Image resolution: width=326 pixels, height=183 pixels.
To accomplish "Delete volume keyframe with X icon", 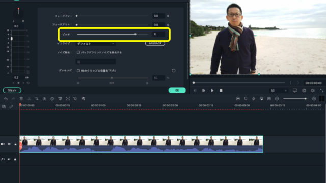I will click(x=23, y=83).
